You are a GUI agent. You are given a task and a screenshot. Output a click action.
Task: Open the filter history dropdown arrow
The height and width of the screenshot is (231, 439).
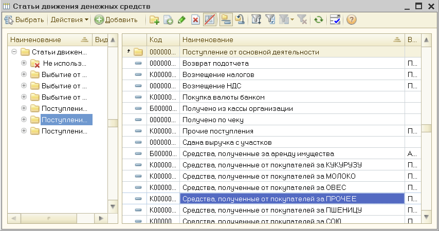(291, 20)
